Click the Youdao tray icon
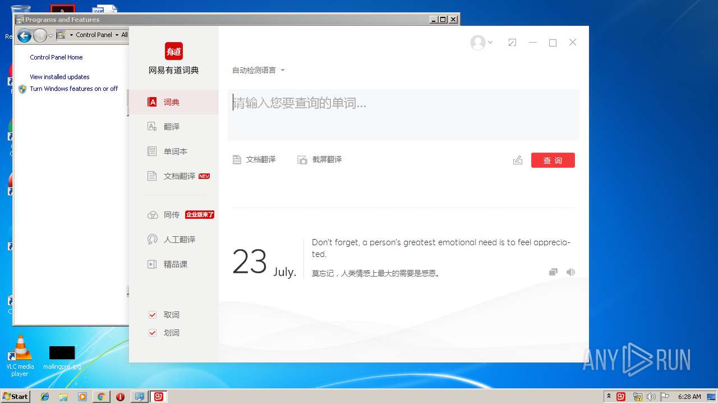The image size is (718, 404). tap(621, 397)
